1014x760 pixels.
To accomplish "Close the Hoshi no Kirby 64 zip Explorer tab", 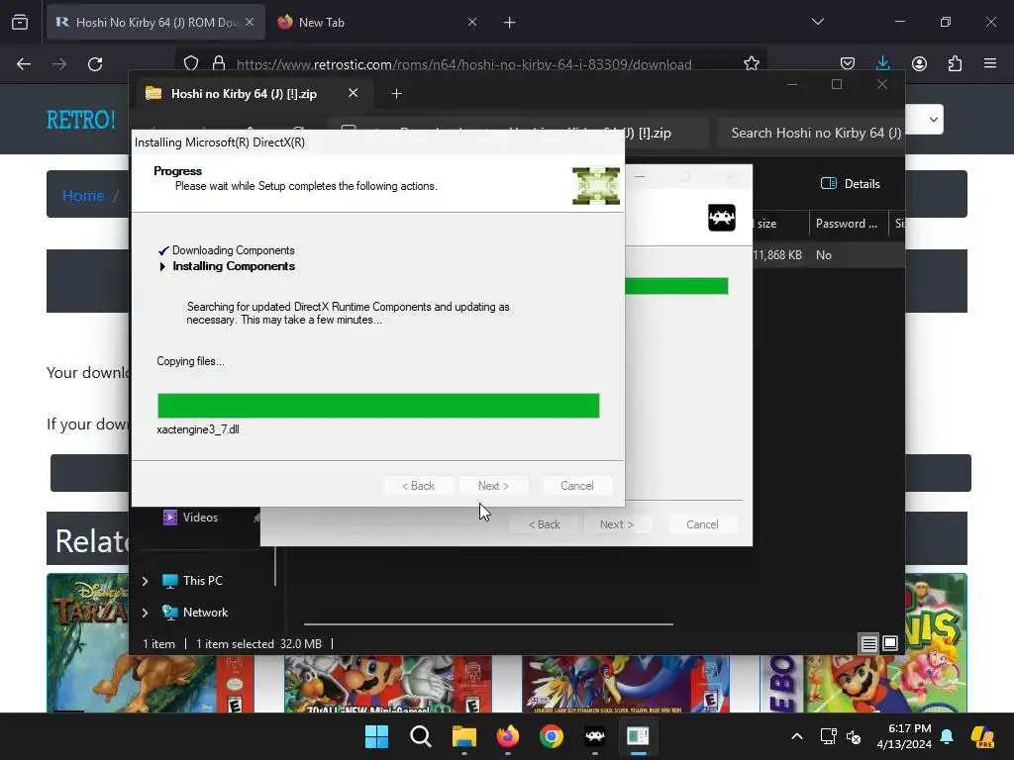I will click(354, 93).
